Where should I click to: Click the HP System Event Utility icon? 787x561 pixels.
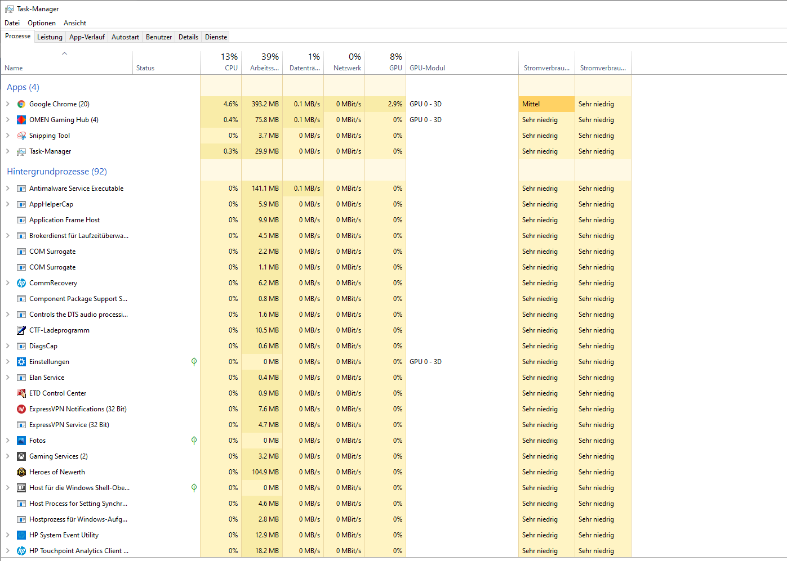[21, 535]
